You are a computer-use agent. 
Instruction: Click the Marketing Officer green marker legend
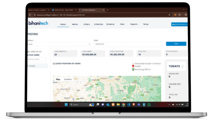(x=133, y=69)
